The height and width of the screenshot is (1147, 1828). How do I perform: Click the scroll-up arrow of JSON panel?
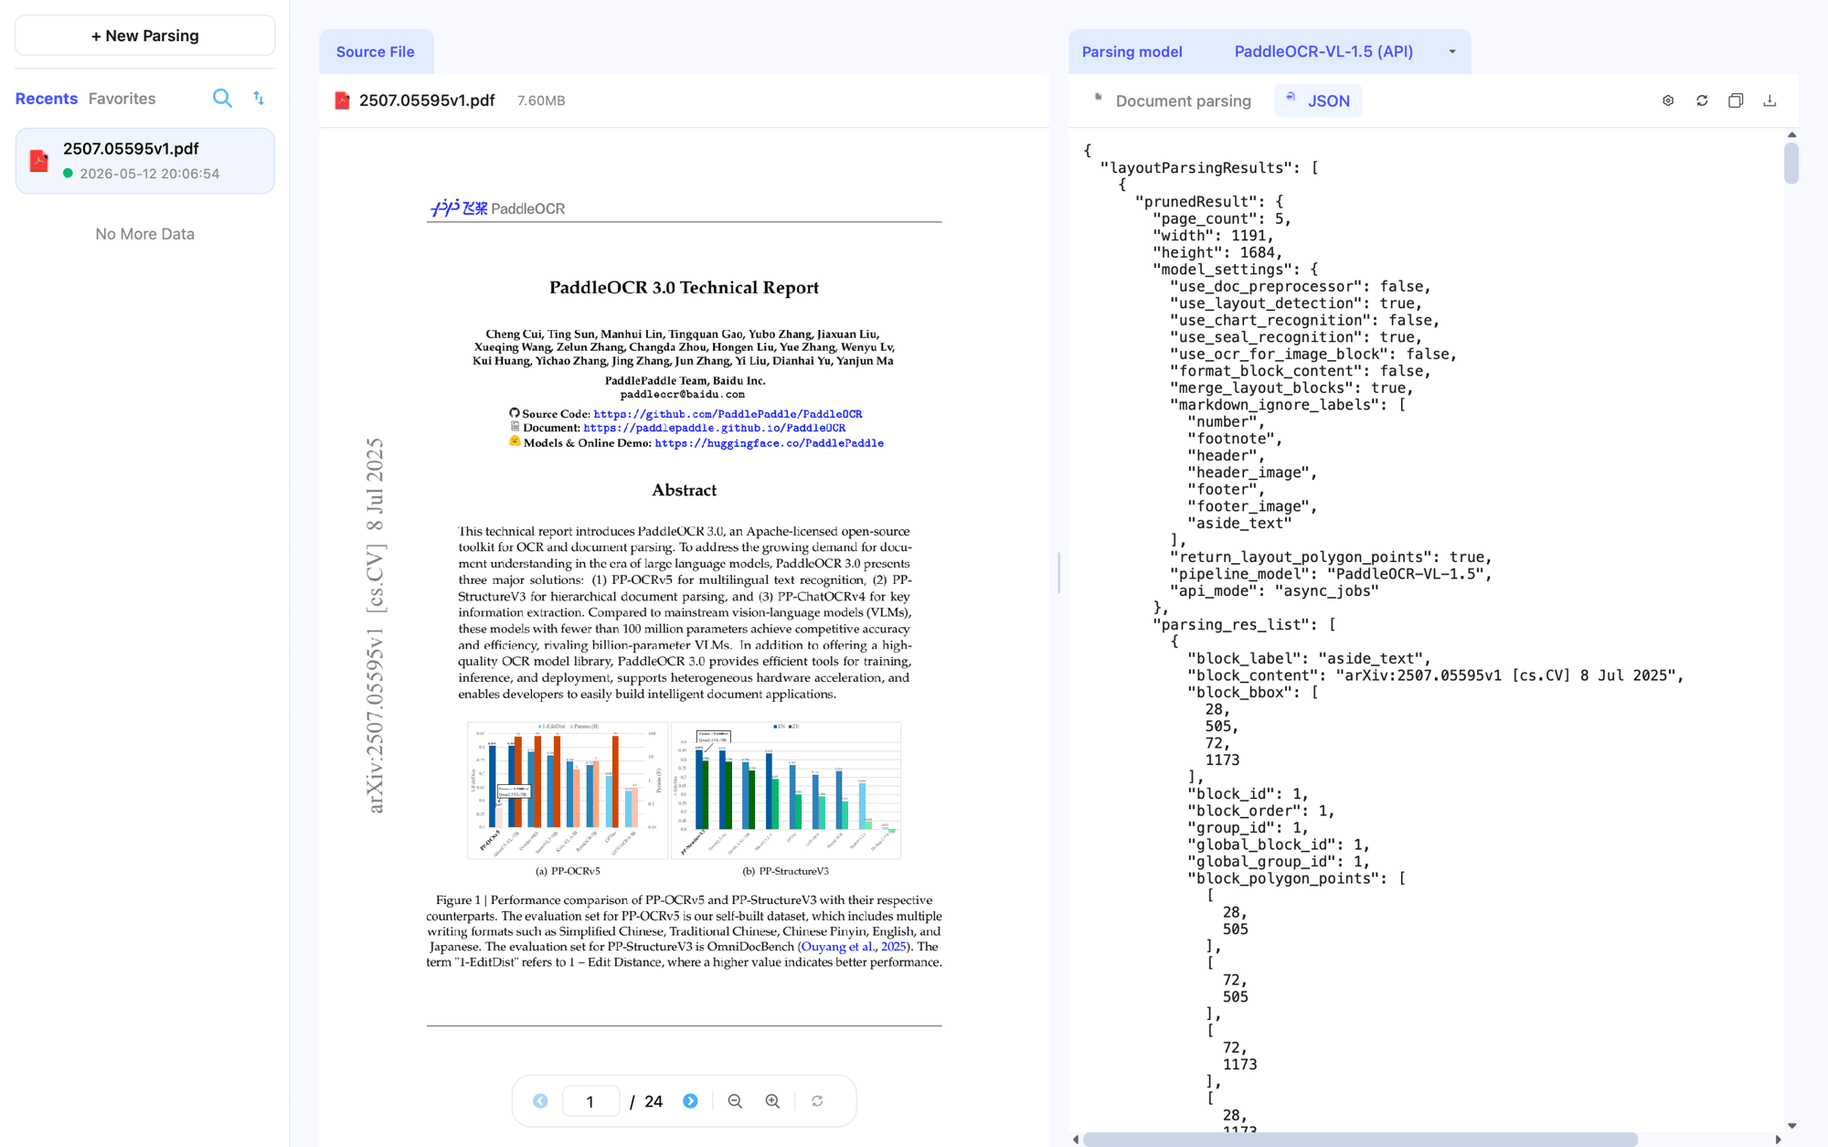(1791, 134)
